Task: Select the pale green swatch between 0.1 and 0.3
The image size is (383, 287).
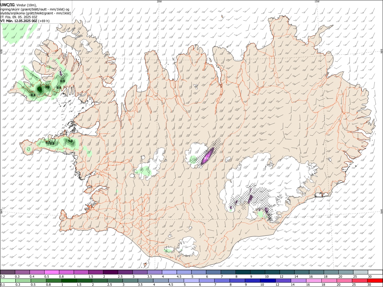Action: coord(8,280)
